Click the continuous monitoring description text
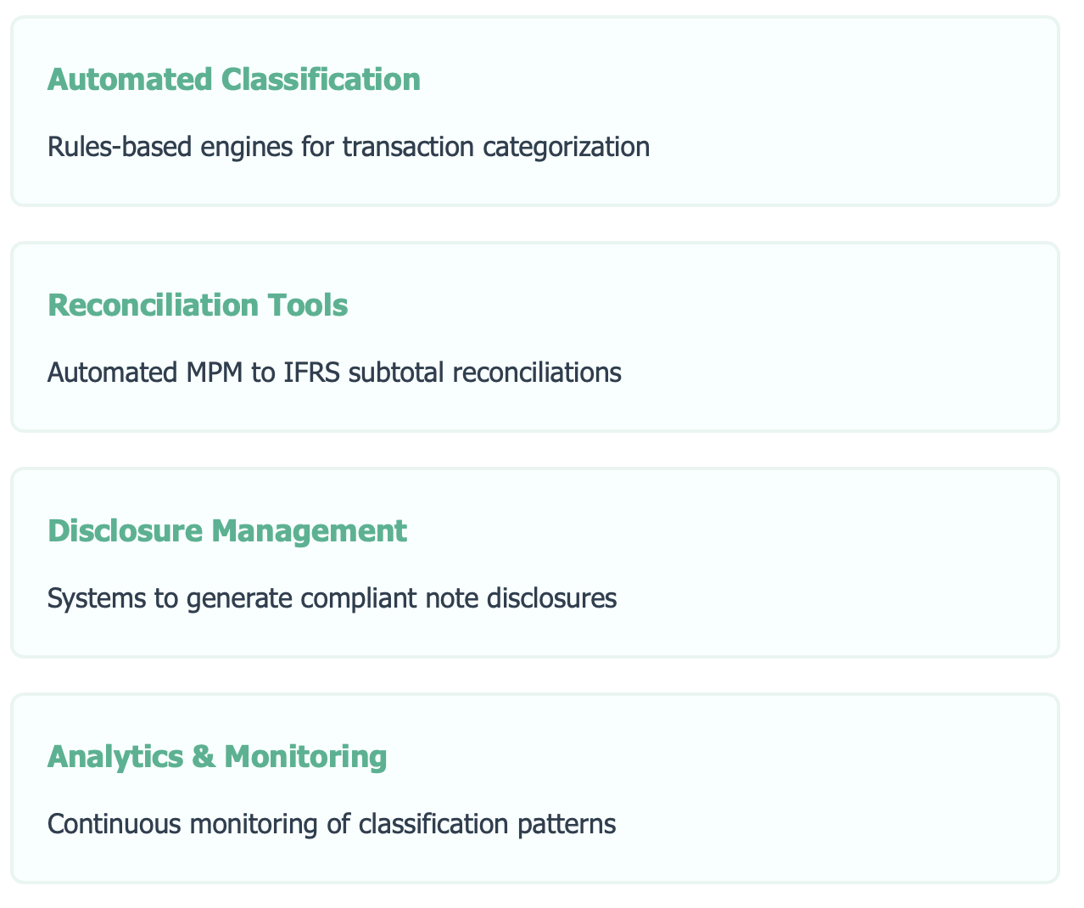 331,824
